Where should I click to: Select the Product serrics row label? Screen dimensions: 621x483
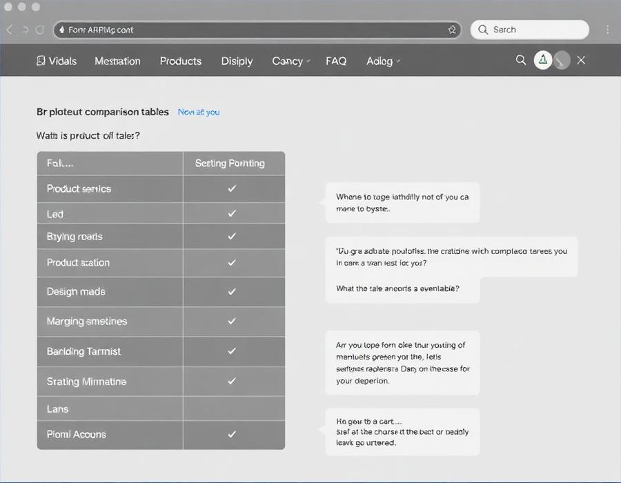79,189
